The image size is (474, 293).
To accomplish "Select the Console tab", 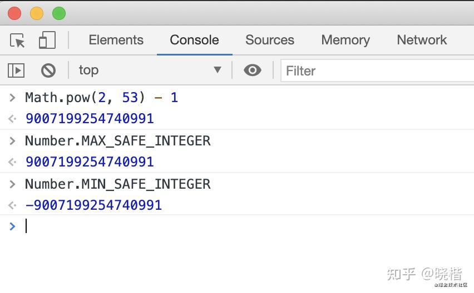I will click(194, 40).
